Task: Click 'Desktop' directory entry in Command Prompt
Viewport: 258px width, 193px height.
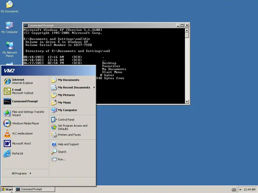Action: click(x=109, y=63)
